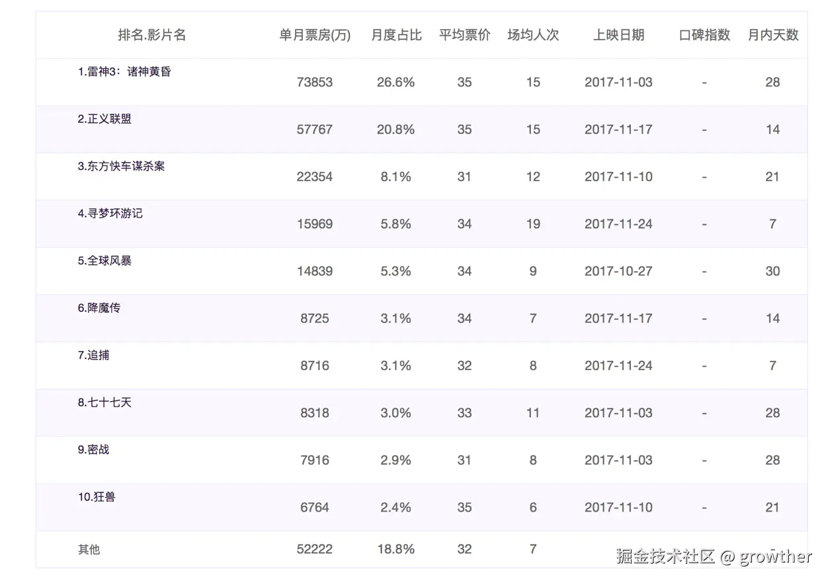828x583 pixels.
Task: Click box office value 8716
Action: pos(315,366)
